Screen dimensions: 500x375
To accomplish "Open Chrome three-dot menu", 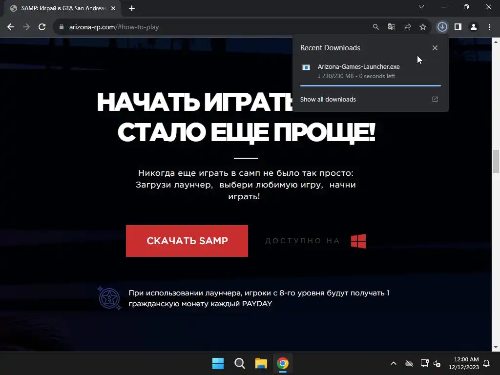I will (489, 27).
